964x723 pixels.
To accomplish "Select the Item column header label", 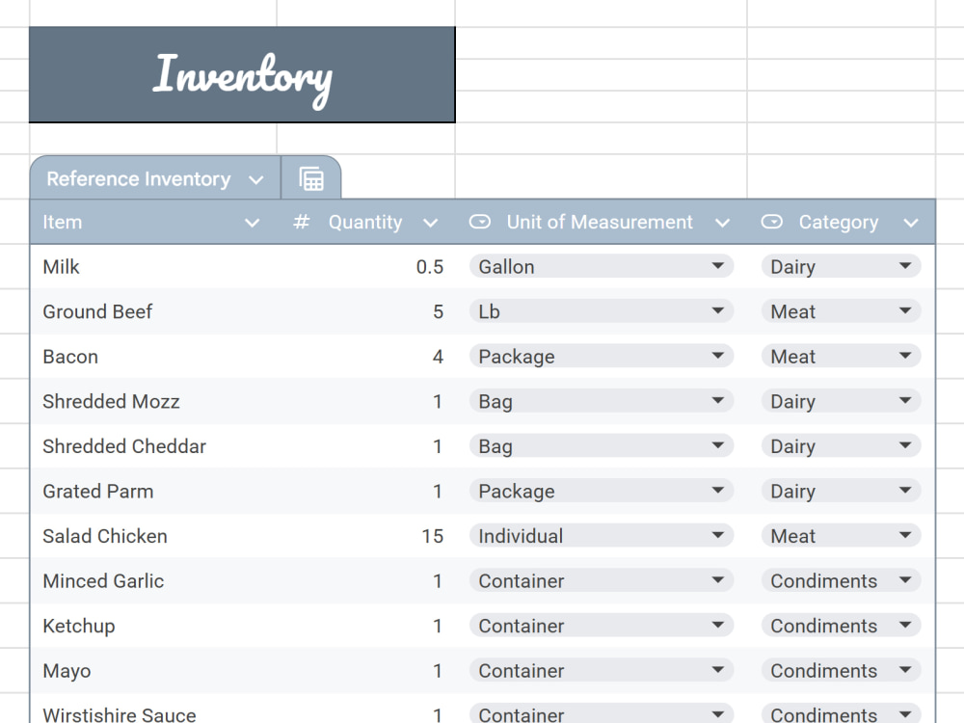I will [62, 222].
